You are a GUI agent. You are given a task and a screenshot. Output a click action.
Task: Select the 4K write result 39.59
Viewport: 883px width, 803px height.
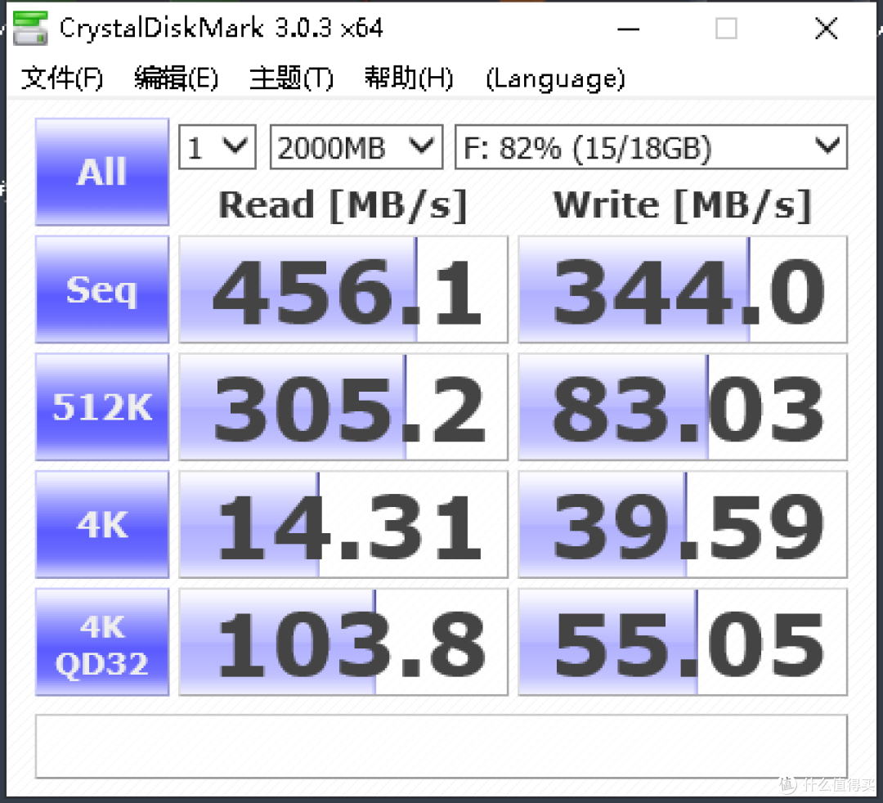pyautogui.click(x=683, y=524)
